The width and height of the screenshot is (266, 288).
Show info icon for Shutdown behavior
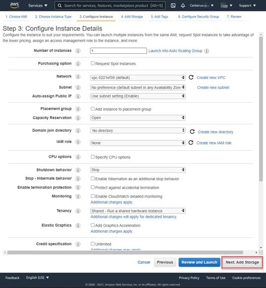click(x=78, y=170)
